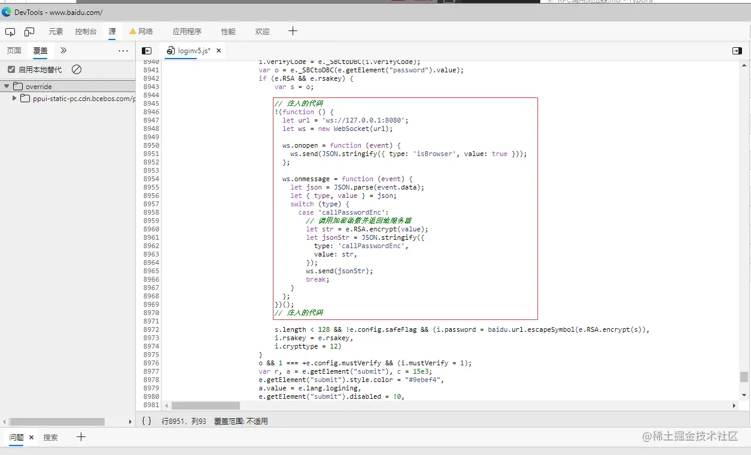
Task: Open the 搜索 drawer tab
Action: 50,437
